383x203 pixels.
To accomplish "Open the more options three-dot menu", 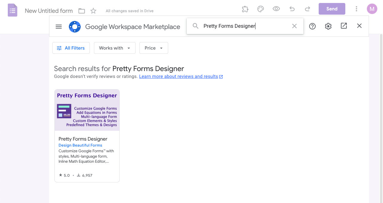I will 356,9.
